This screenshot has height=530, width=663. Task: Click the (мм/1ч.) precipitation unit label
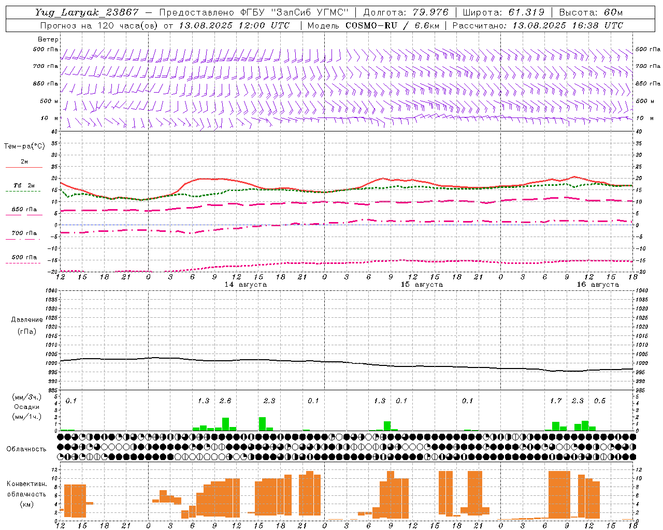coord(27,416)
